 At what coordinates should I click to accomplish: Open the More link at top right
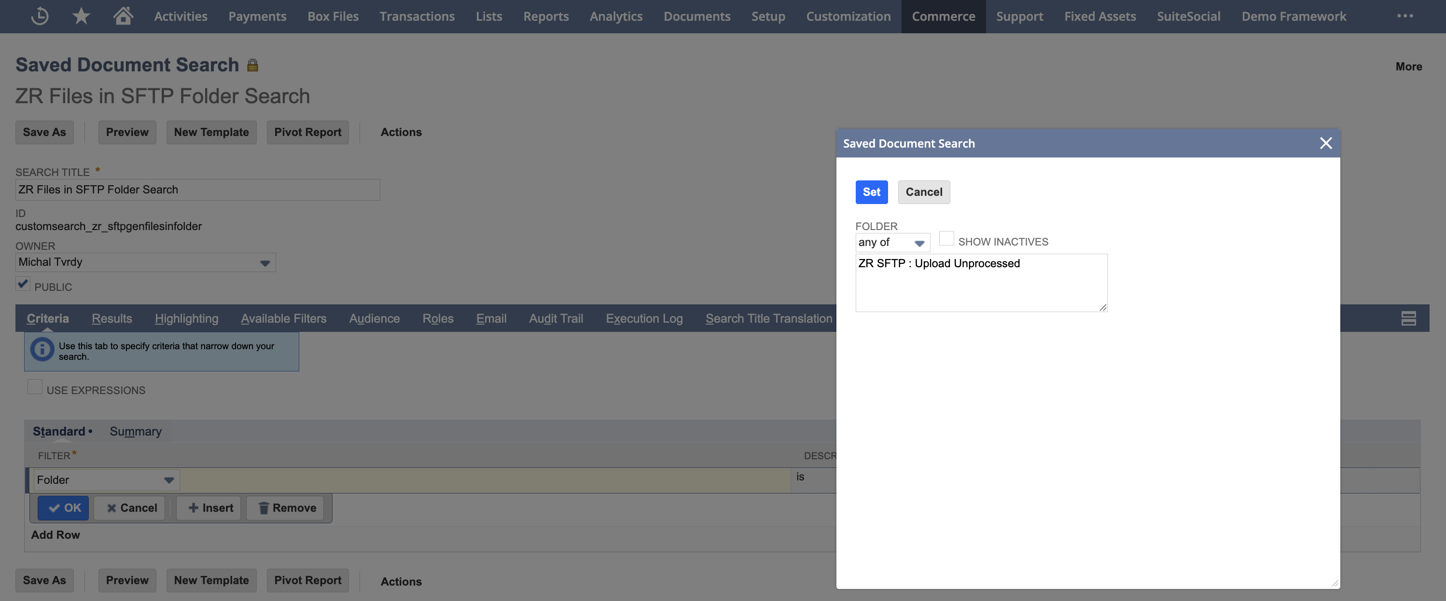[1408, 66]
